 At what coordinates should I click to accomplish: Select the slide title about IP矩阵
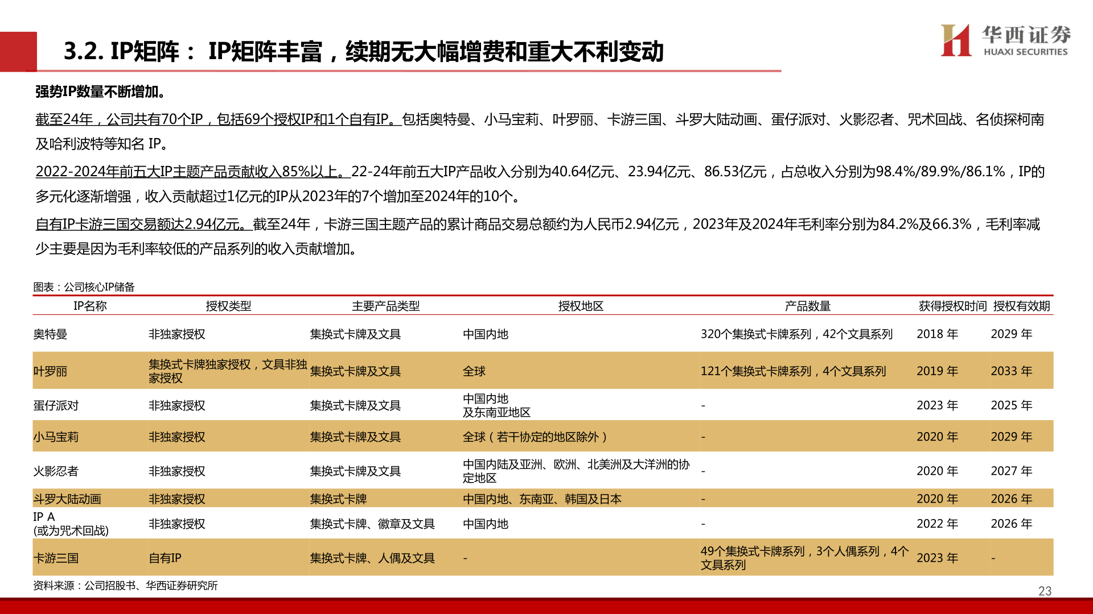(363, 52)
